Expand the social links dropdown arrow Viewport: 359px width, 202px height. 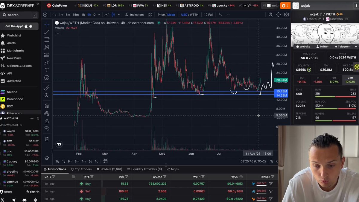tap(356, 47)
